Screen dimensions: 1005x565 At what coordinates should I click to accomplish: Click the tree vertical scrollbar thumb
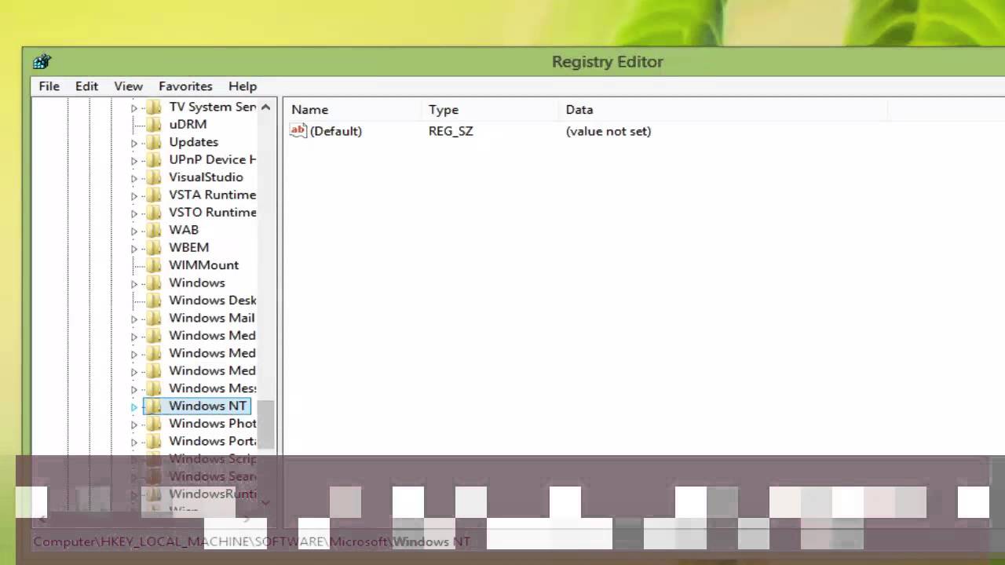point(265,424)
